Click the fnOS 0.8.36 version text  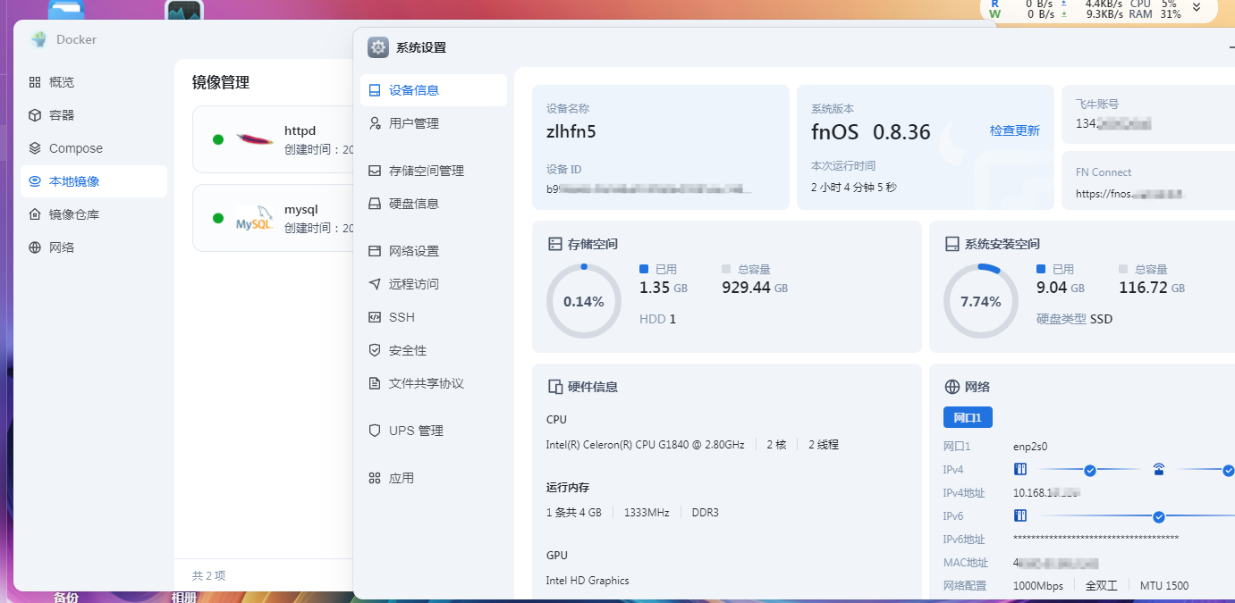point(871,132)
